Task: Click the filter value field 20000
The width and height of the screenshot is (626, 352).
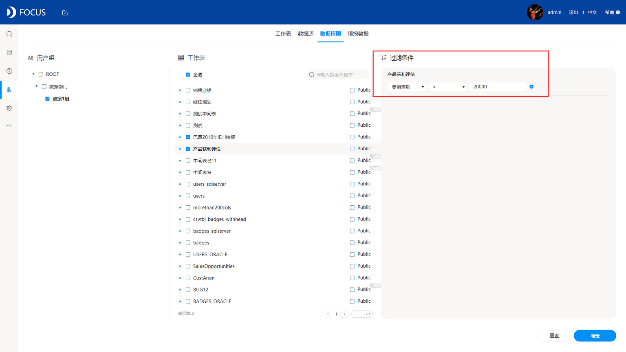Action: tap(498, 87)
